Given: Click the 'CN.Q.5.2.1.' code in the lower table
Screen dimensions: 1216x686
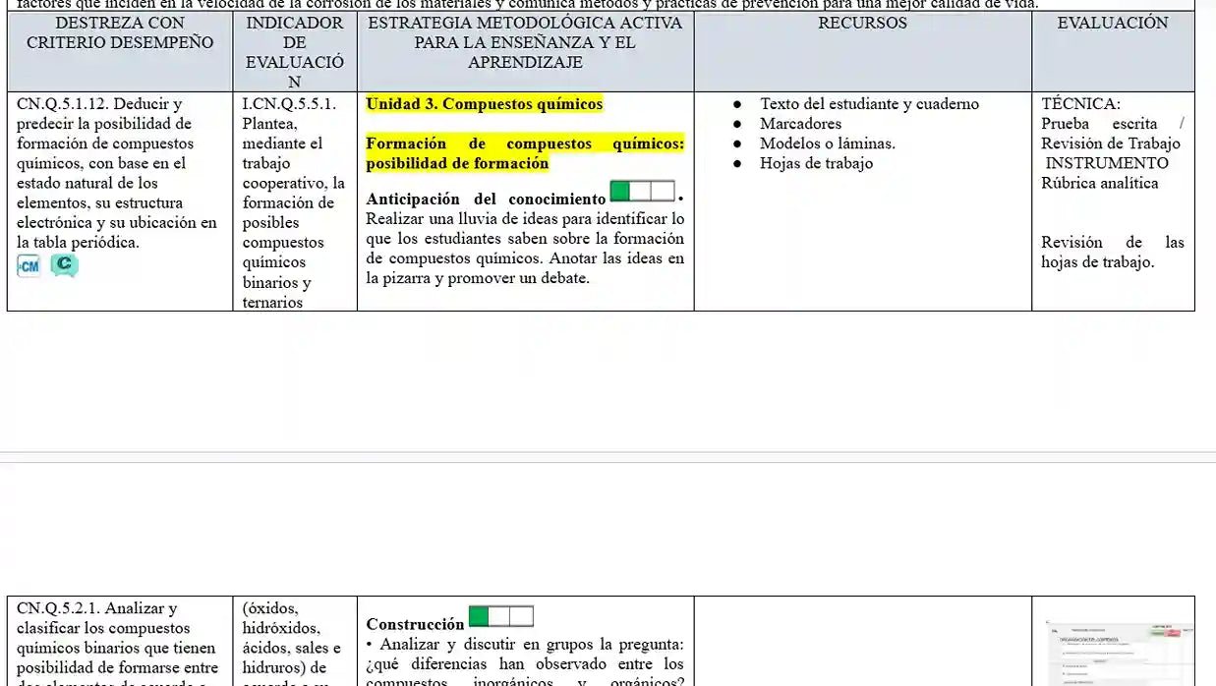Looking at the screenshot, I should coord(59,608).
